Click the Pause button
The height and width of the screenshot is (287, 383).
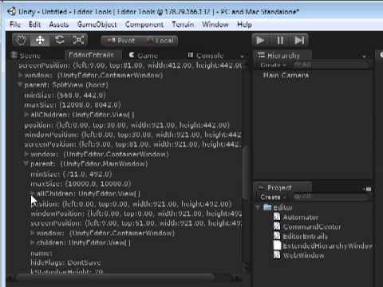[x=280, y=41]
